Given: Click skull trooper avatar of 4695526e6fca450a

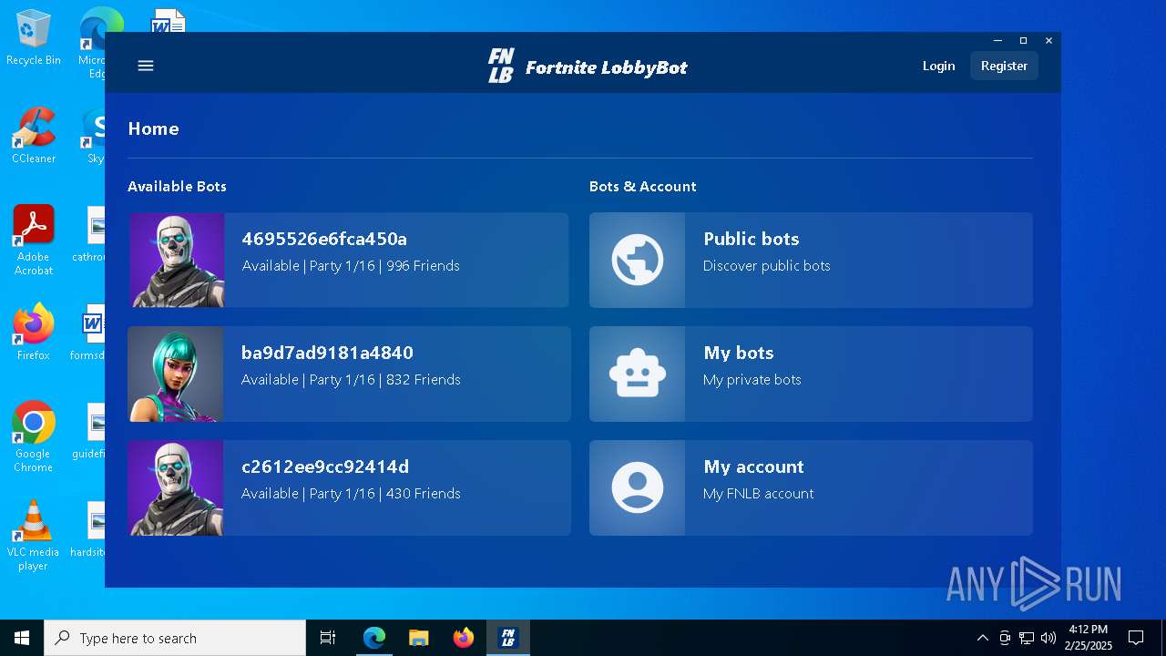Looking at the screenshot, I should click(176, 260).
